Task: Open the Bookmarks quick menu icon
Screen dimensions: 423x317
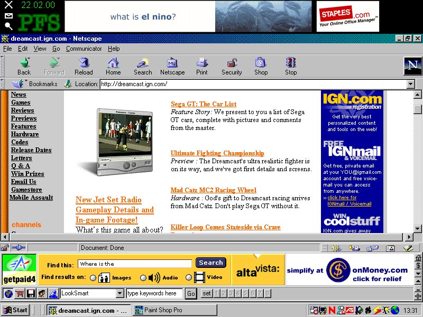Action: click(19, 83)
